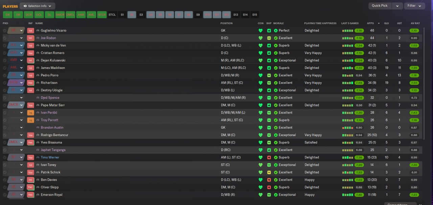
Task: Expand the Quick Pick arrow dropdown
Action: pos(397,6)
